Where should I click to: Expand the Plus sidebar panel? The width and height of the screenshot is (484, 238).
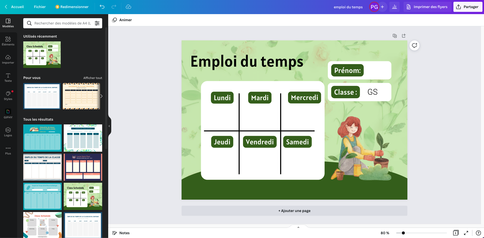(8, 150)
